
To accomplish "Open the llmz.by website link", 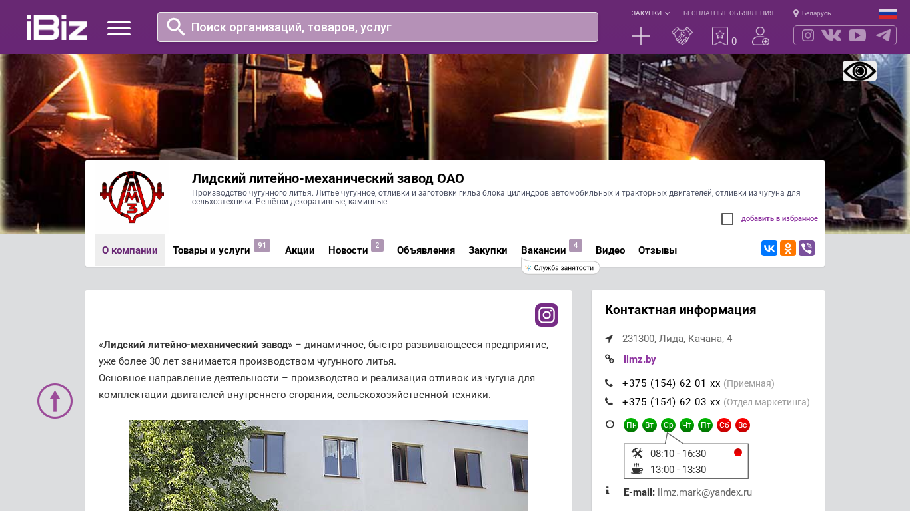I will pyautogui.click(x=640, y=359).
